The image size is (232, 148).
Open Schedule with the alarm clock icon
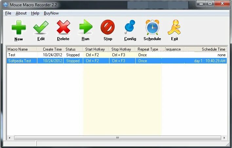click(x=152, y=27)
